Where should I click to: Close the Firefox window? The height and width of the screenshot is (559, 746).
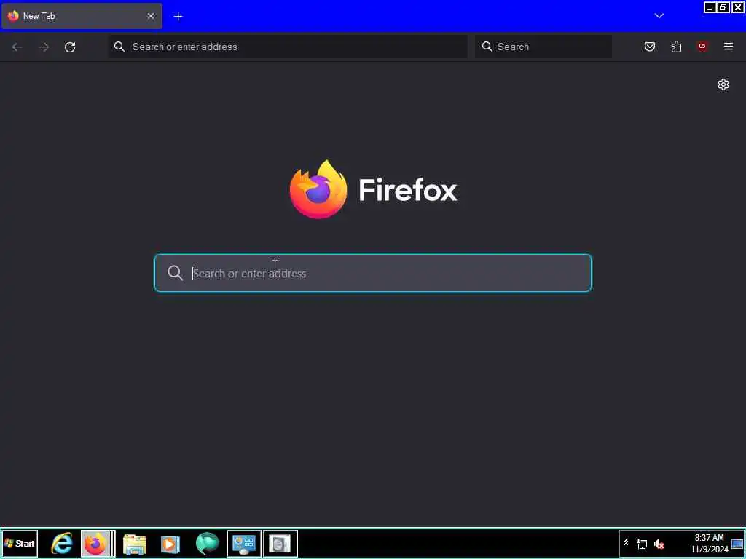pyautogui.click(x=737, y=7)
